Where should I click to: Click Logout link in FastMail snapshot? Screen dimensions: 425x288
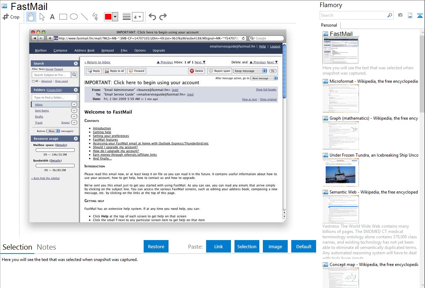[x=275, y=47]
